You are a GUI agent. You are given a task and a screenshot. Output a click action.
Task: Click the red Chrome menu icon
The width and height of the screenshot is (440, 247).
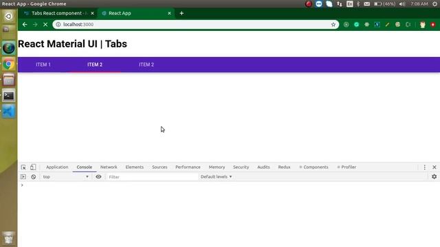tap(433, 25)
